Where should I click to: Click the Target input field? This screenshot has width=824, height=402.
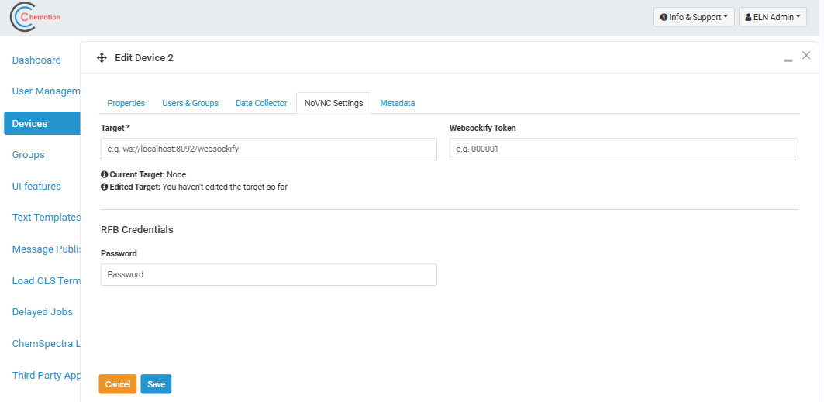click(x=268, y=149)
